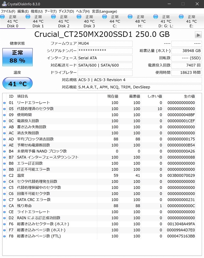Expand the テーマ(T) menu

coord(51,11)
